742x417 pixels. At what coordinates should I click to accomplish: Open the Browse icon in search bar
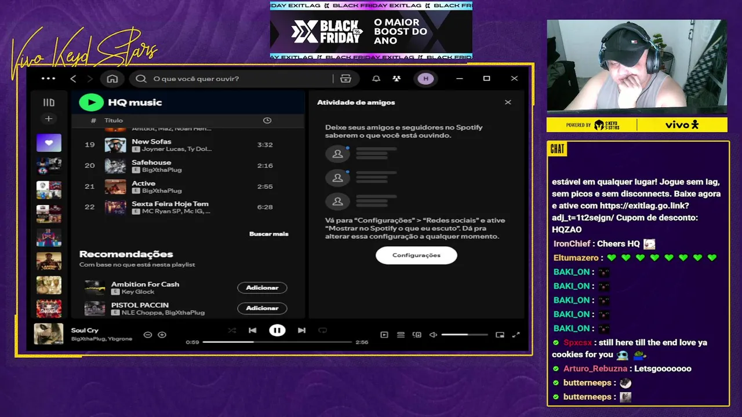pyautogui.click(x=346, y=79)
